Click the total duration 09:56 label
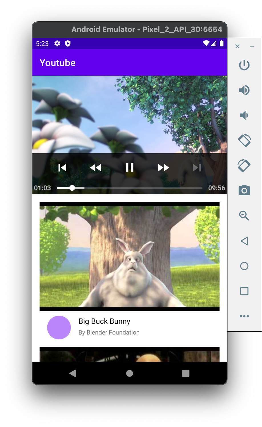The image size is (262, 427). coord(217,188)
